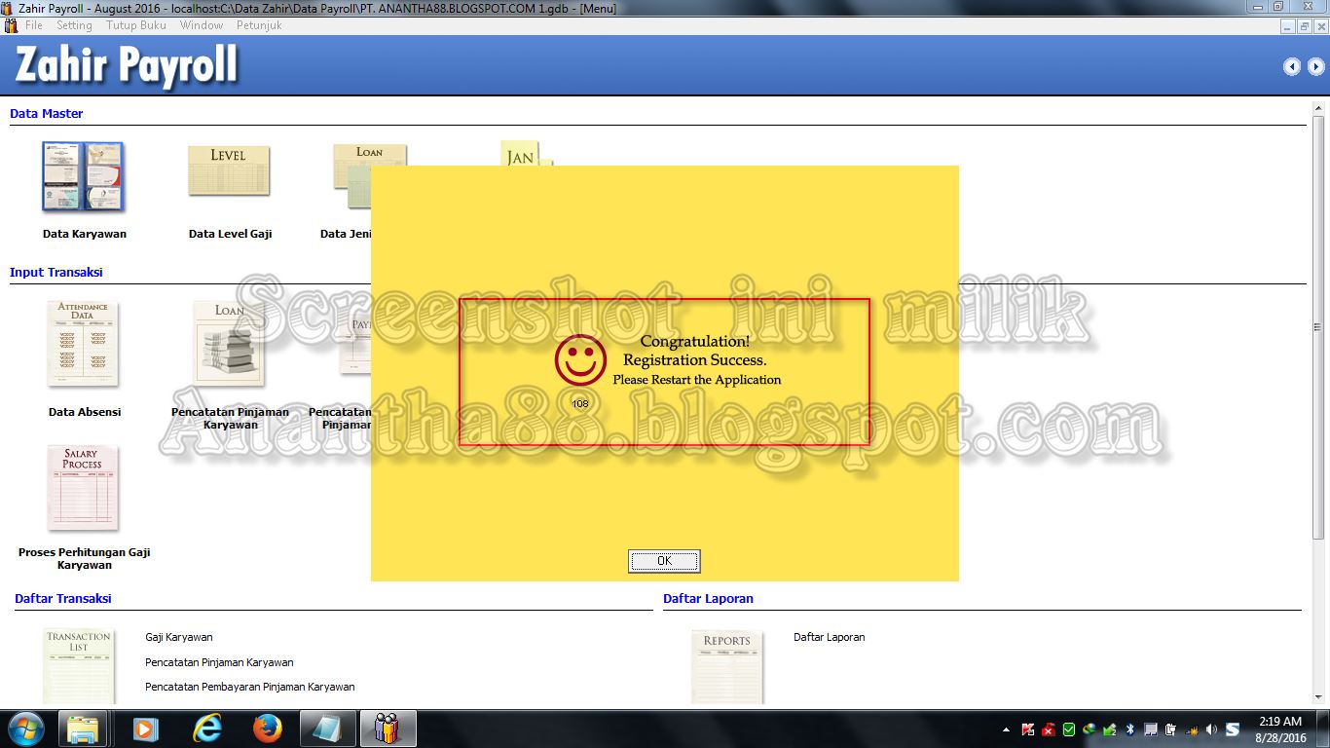Image resolution: width=1330 pixels, height=748 pixels.
Task: Click the power battery tray icon
Action: (1170, 729)
